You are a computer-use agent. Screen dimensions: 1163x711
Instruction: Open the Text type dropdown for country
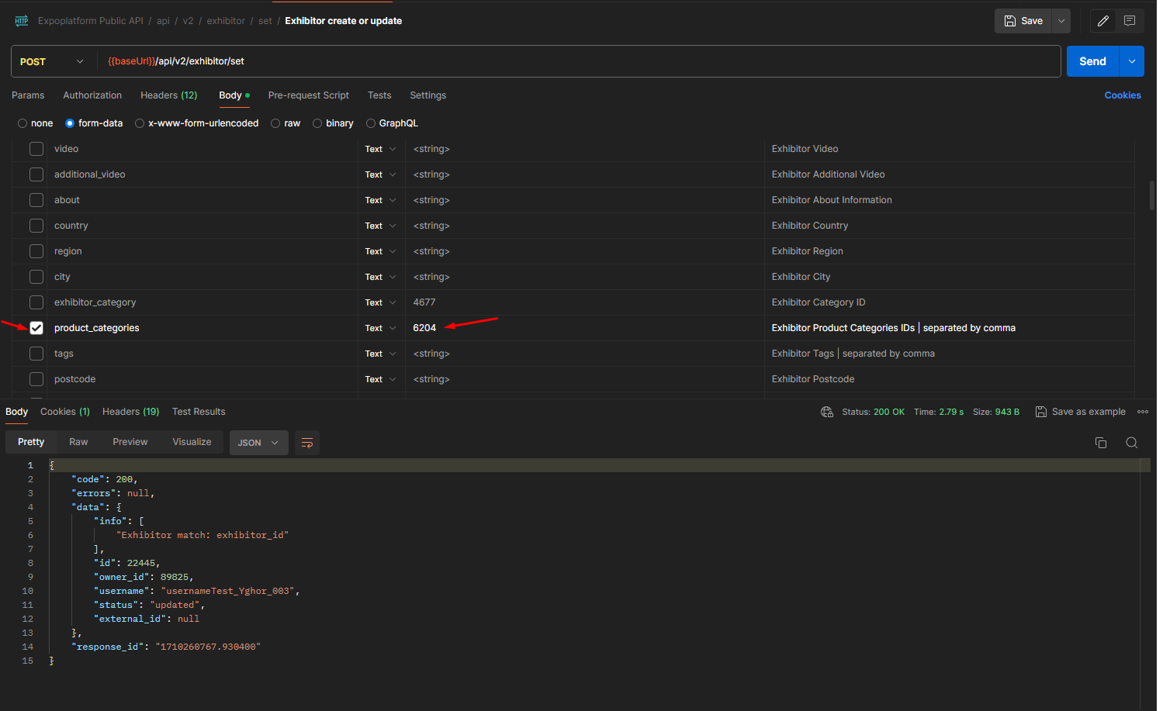coord(380,225)
